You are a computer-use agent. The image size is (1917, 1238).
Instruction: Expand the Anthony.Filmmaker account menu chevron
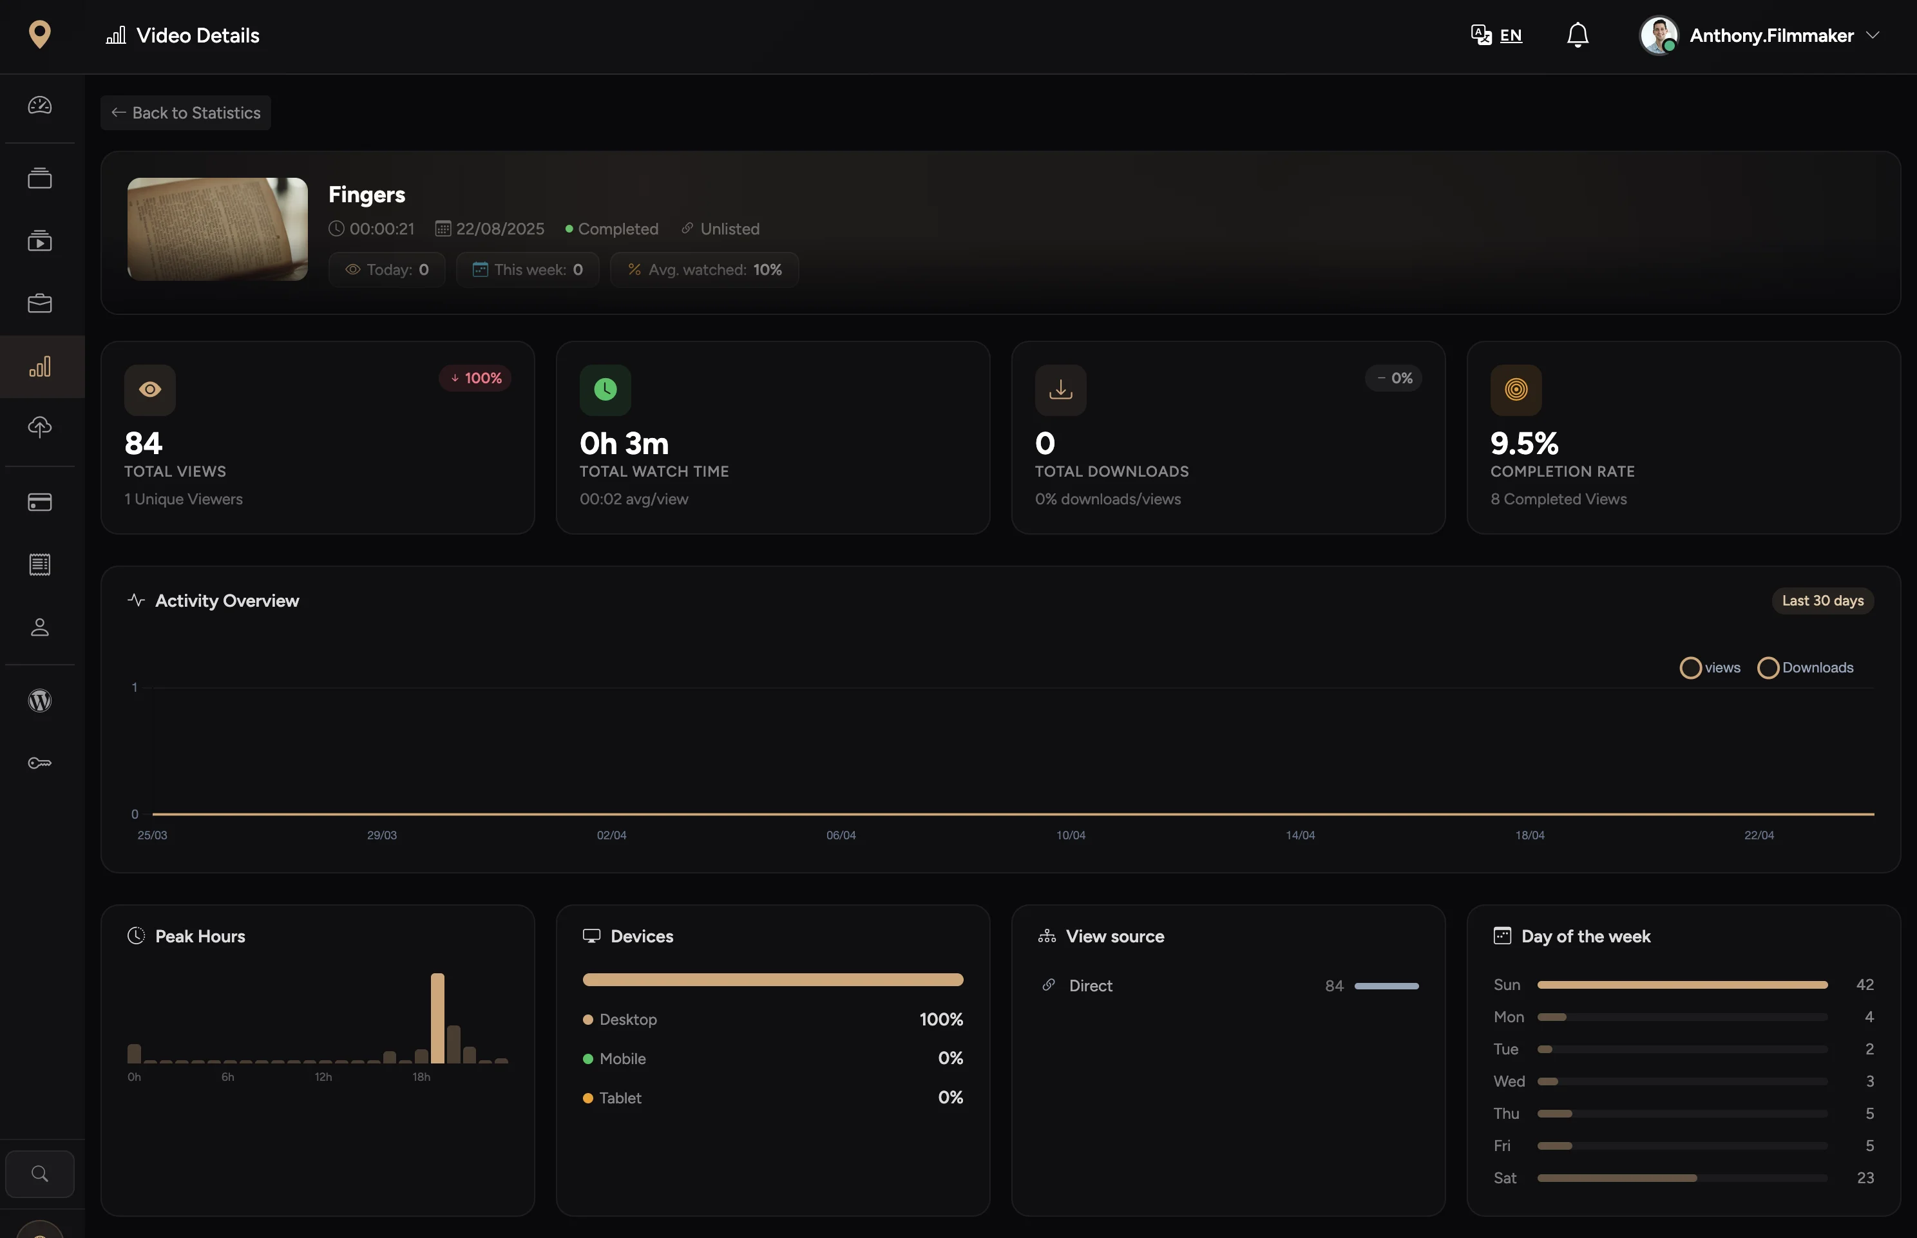[1873, 35]
